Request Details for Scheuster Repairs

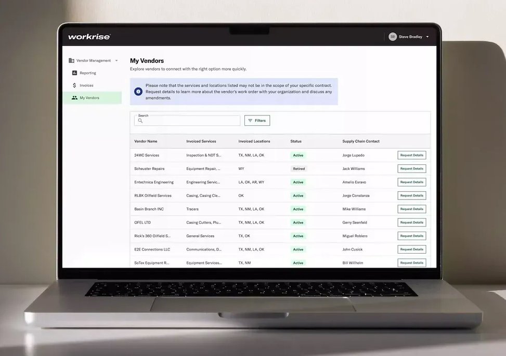coord(412,169)
